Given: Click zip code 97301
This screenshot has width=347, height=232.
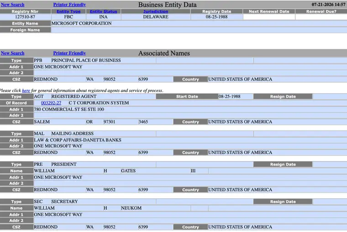Looking at the screenshot, I should coord(109,122).
